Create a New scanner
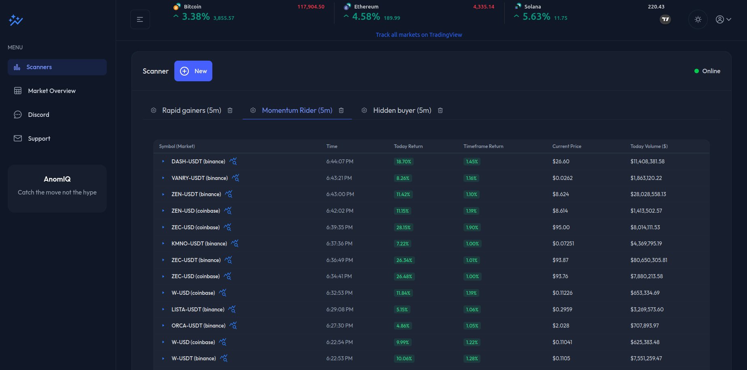Viewport: 747px width, 370px height. (193, 71)
